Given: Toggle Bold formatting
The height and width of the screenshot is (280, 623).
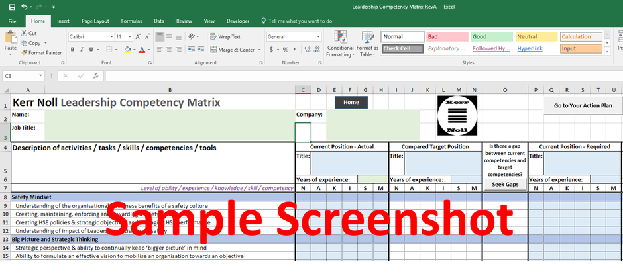Looking at the screenshot, I should pyautogui.click(x=72, y=50).
